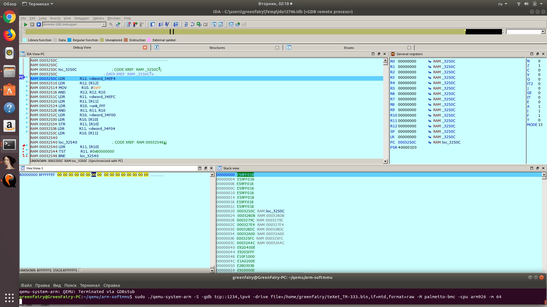Click the step into icon

pos(186,25)
